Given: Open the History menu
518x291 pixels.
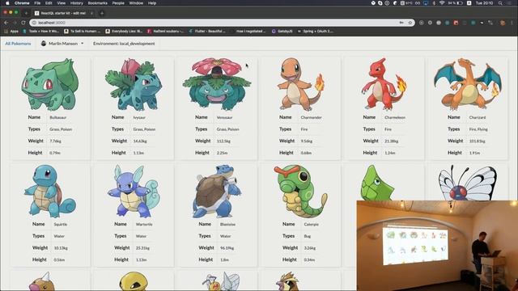Looking at the screenshot, I should 77,3.
